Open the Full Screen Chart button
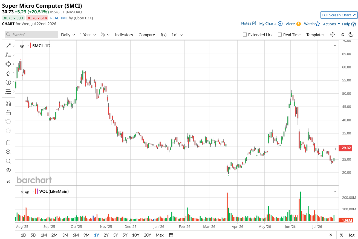 [339, 15]
